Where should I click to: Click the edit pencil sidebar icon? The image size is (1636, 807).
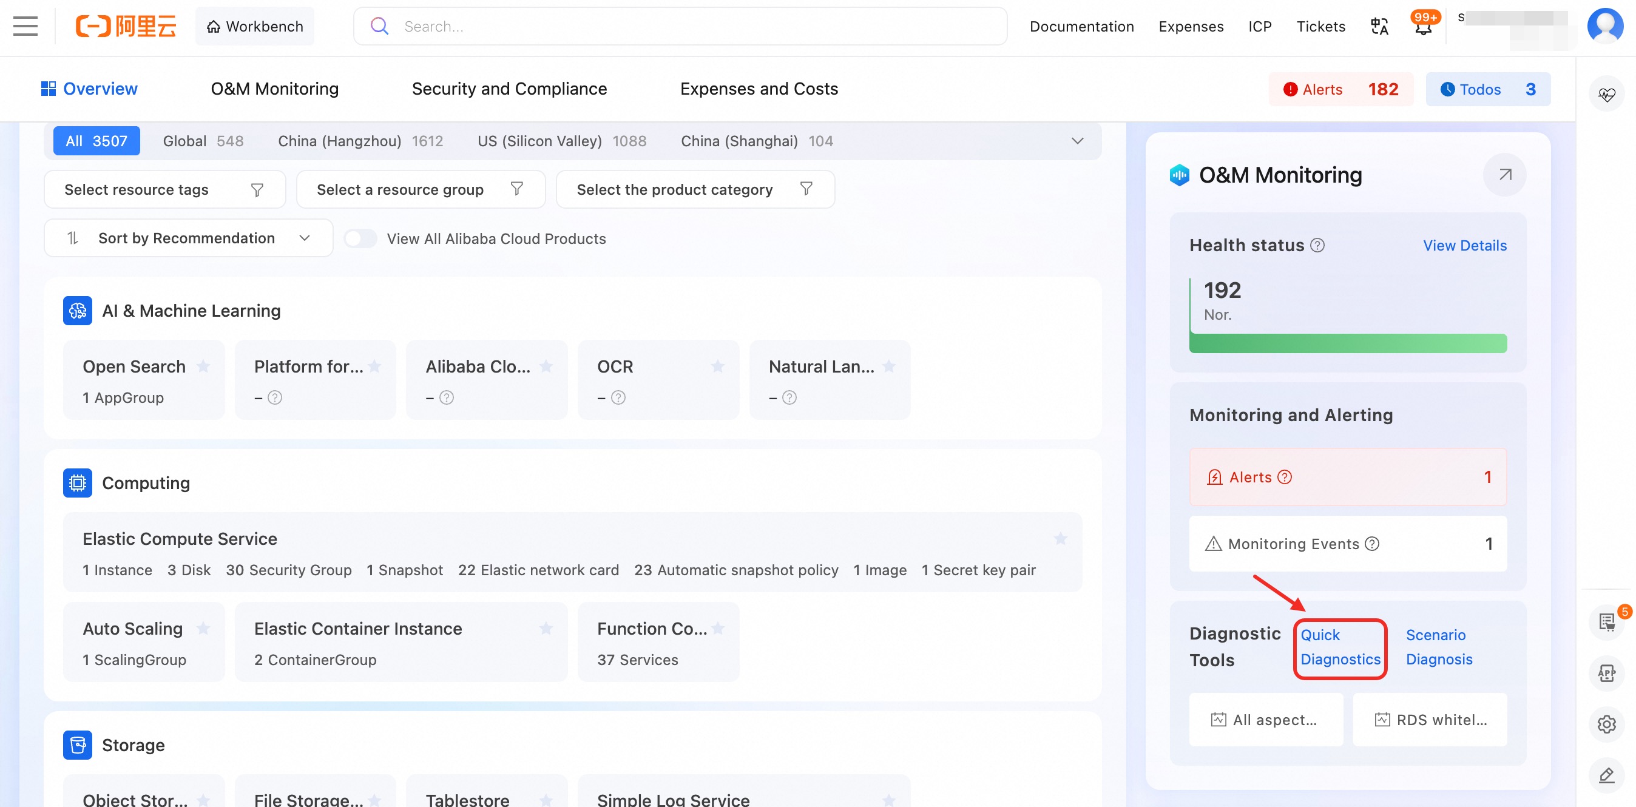(1606, 775)
